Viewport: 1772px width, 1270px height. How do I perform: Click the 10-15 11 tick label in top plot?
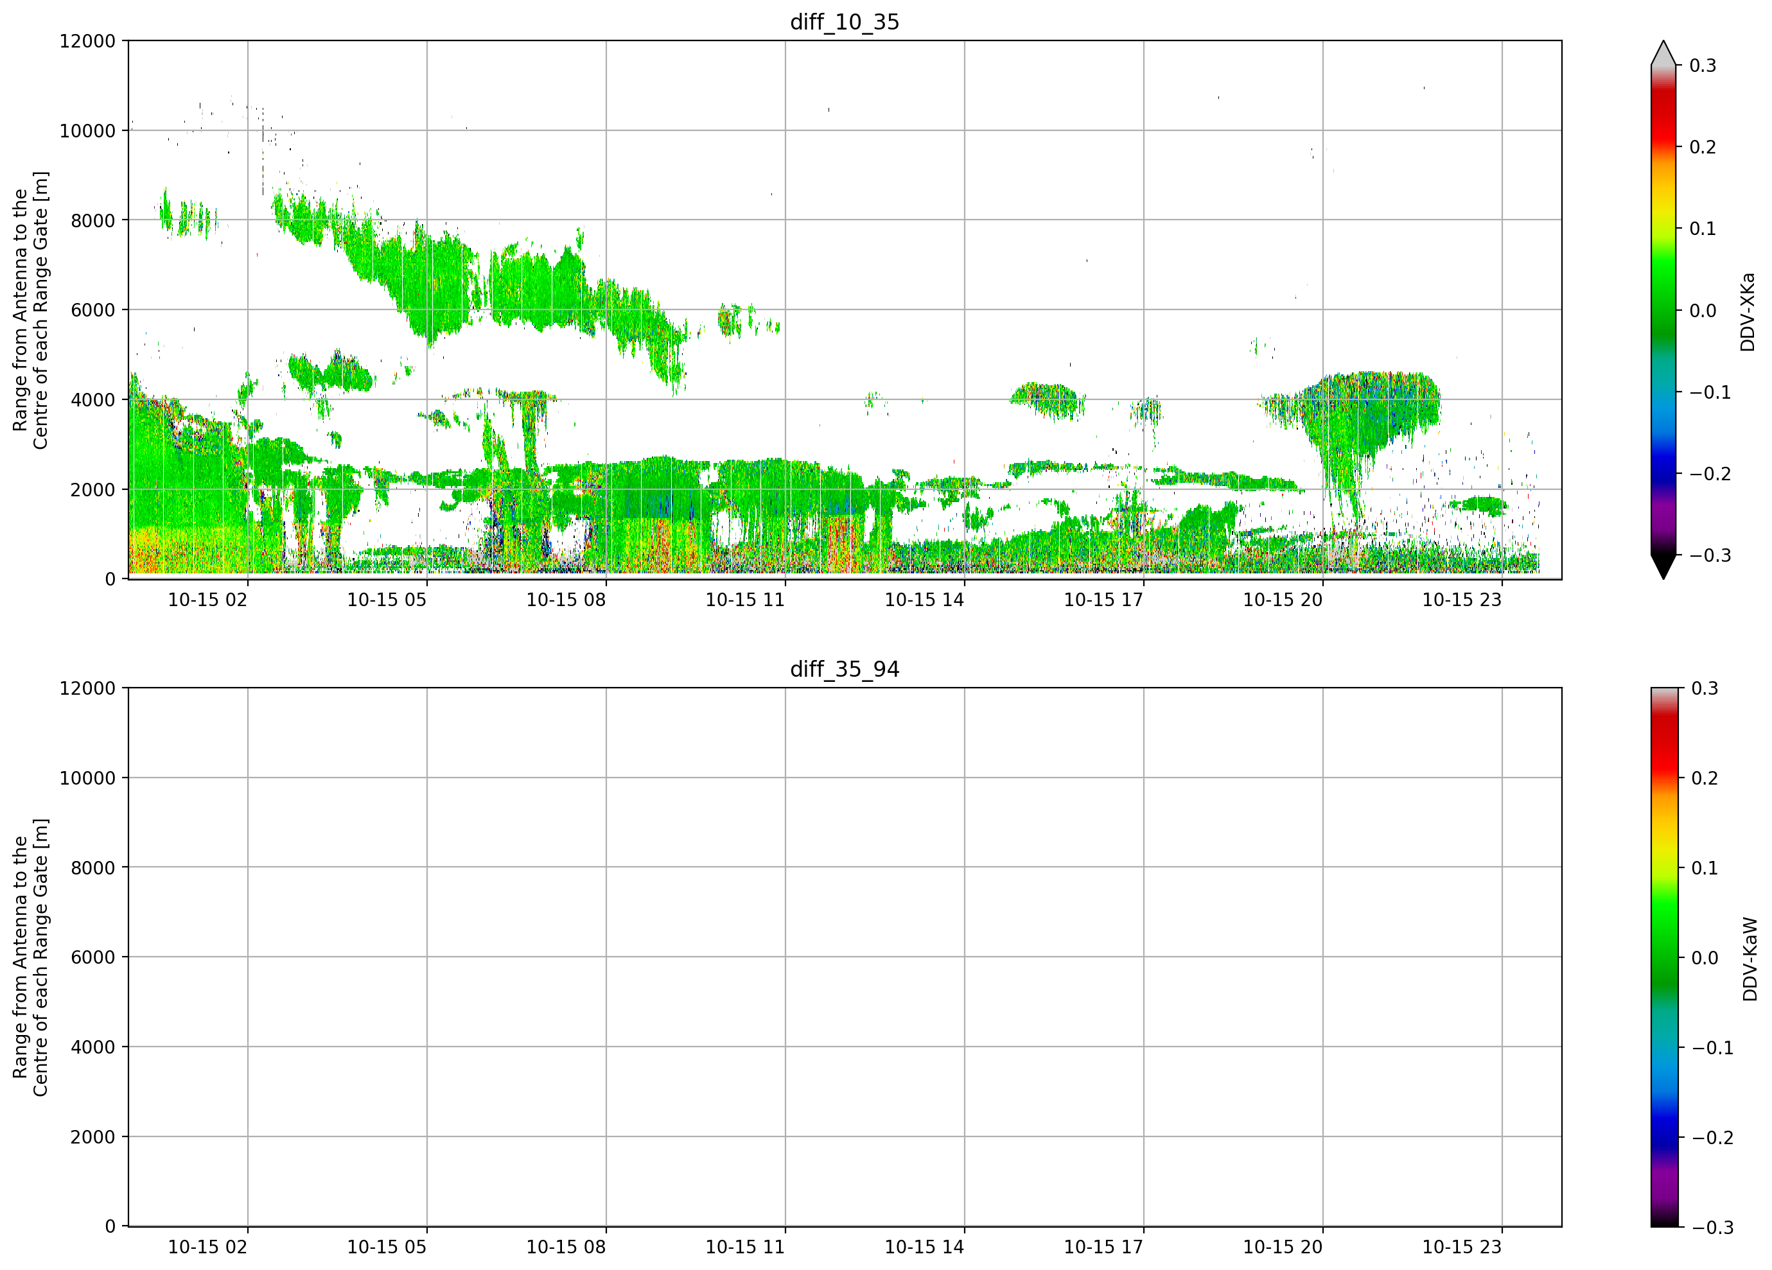click(744, 600)
